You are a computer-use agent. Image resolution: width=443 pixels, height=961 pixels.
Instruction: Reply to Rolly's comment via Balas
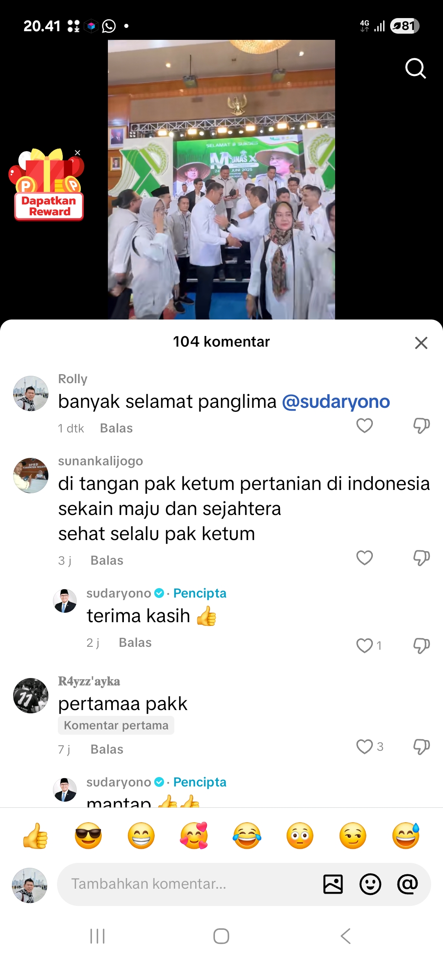[x=116, y=428]
